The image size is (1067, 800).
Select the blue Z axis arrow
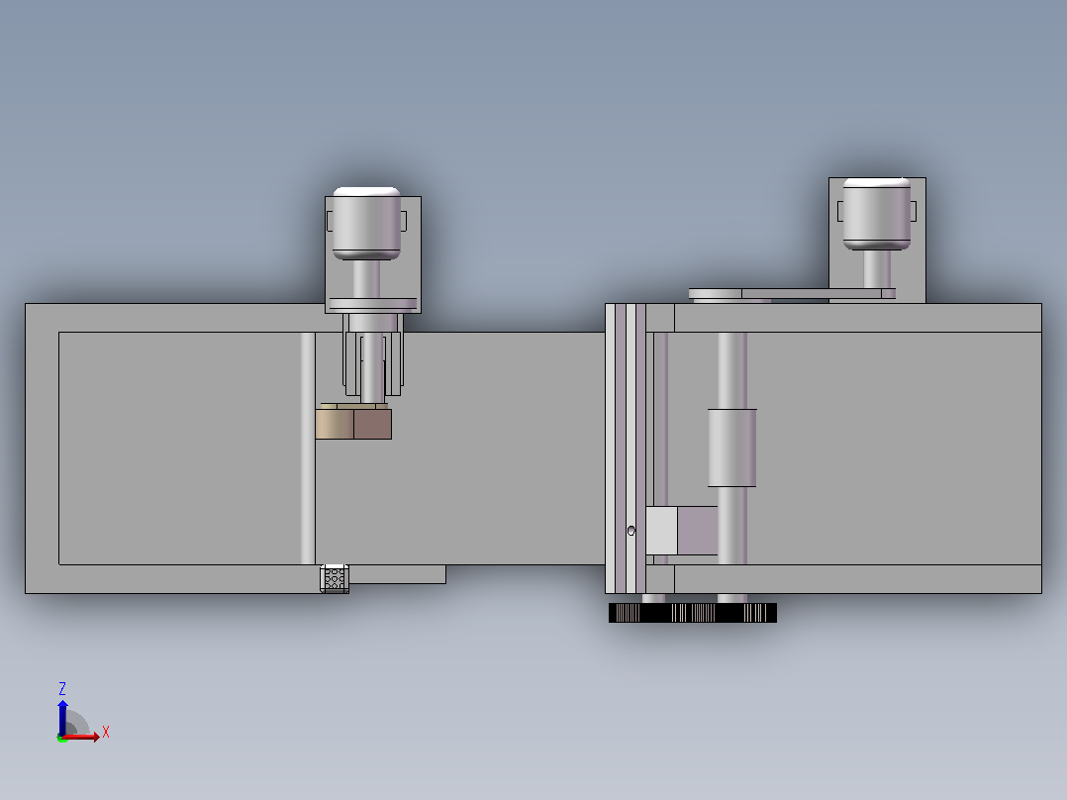62,718
